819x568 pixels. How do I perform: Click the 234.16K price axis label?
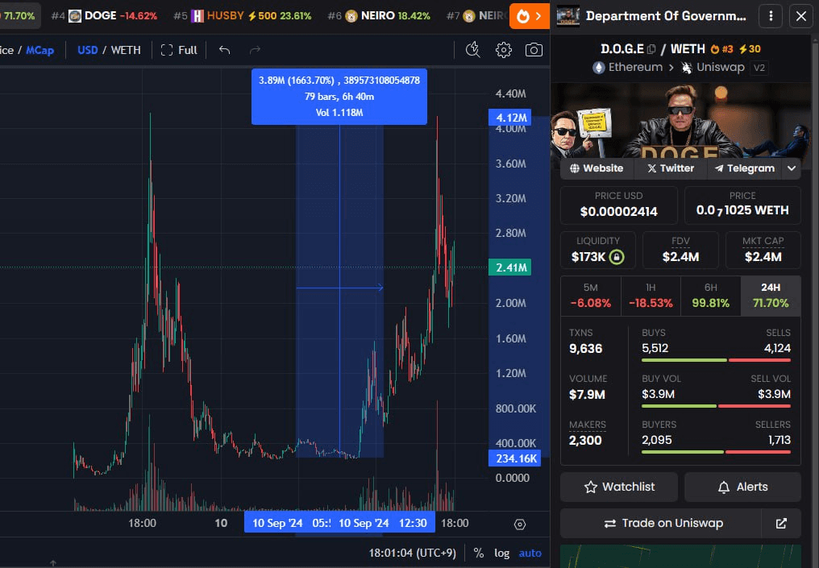(515, 458)
